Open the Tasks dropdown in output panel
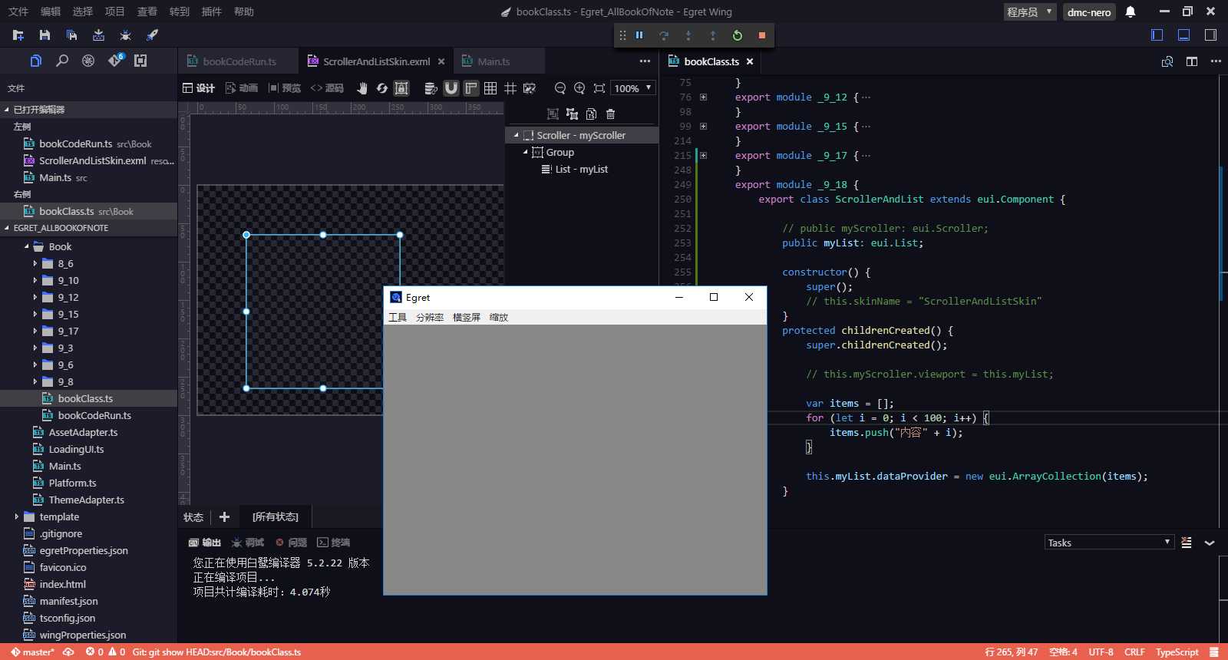Image resolution: width=1228 pixels, height=660 pixels. pos(1109,543)
